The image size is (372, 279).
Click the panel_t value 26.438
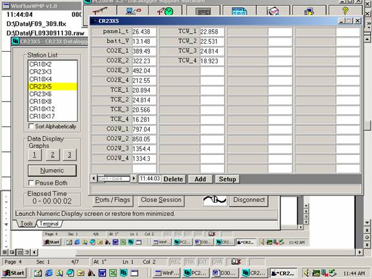tap(144, 32)
